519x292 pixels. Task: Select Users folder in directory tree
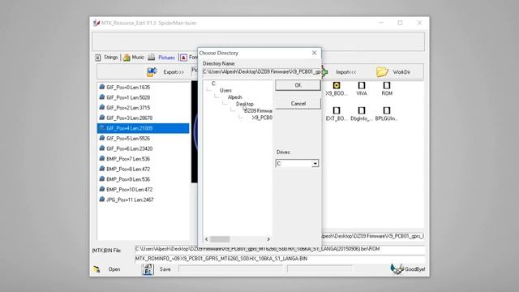point(225,90)
